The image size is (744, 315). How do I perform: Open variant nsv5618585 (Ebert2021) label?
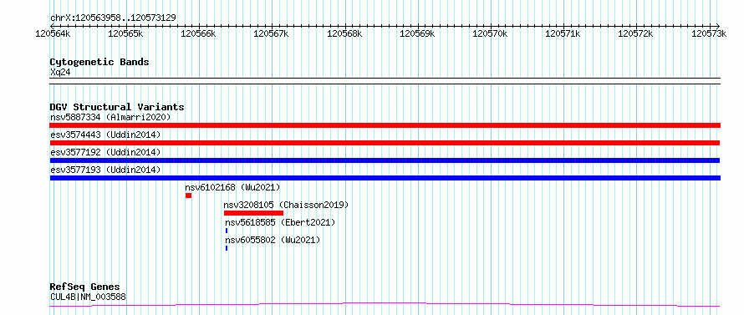280,222
